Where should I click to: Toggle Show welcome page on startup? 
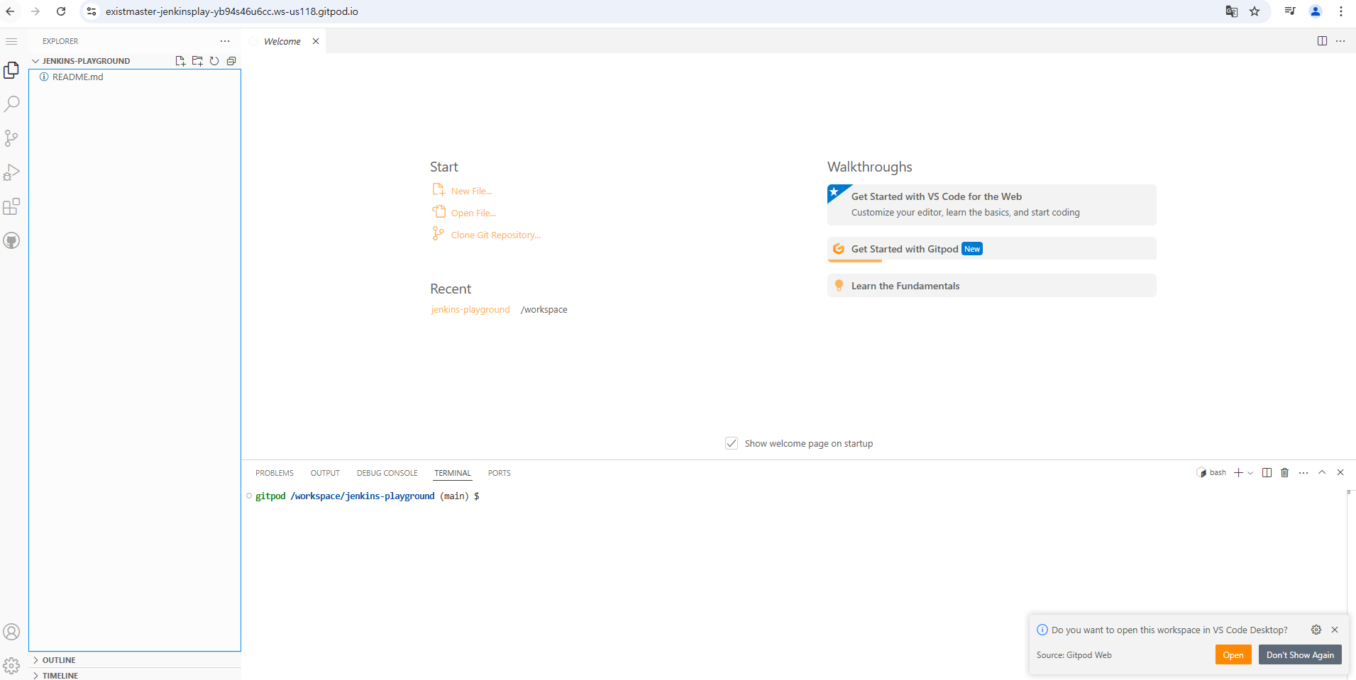(732, 443)
